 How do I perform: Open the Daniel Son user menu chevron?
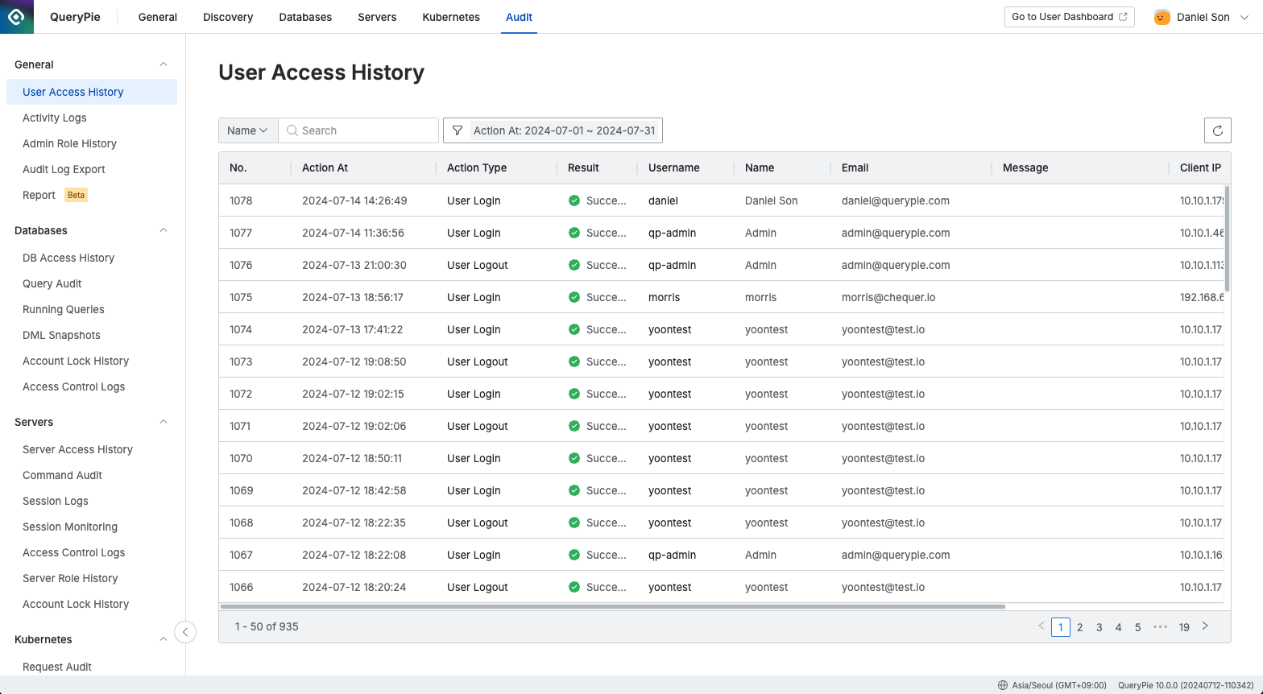tap(1244, 17)
